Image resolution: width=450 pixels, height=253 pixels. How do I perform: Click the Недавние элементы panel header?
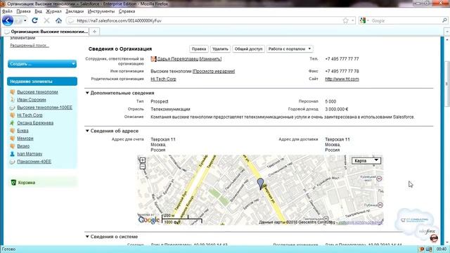(42, 82)
